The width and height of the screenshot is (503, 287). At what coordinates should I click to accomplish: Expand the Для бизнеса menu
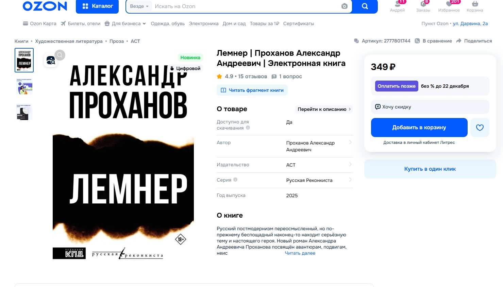[x=125, y=23]
